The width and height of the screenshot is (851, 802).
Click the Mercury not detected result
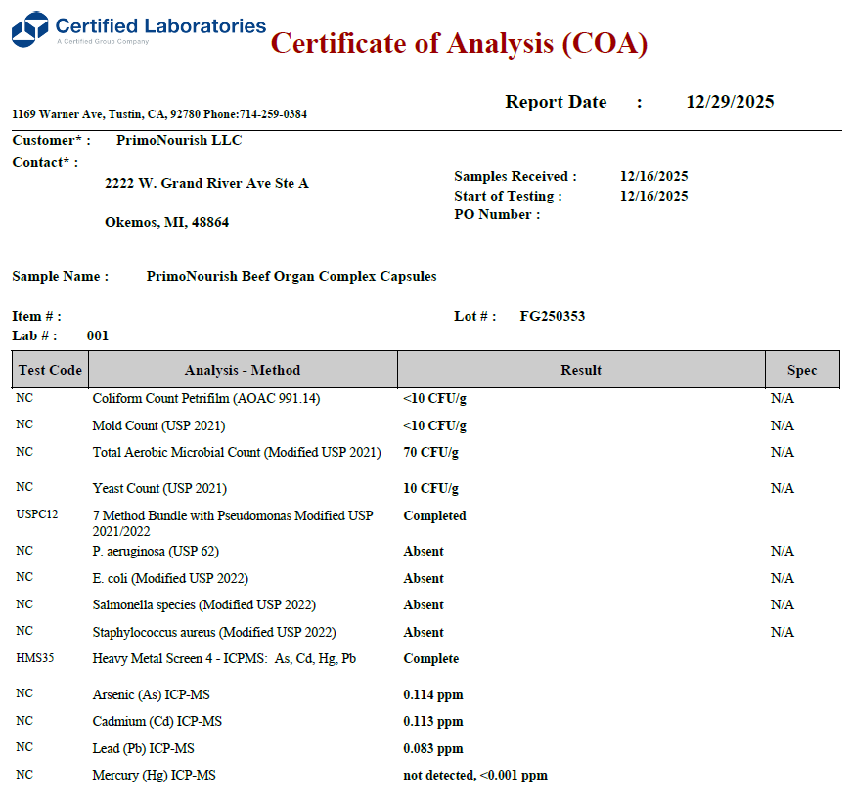click(x=475, y=776)
